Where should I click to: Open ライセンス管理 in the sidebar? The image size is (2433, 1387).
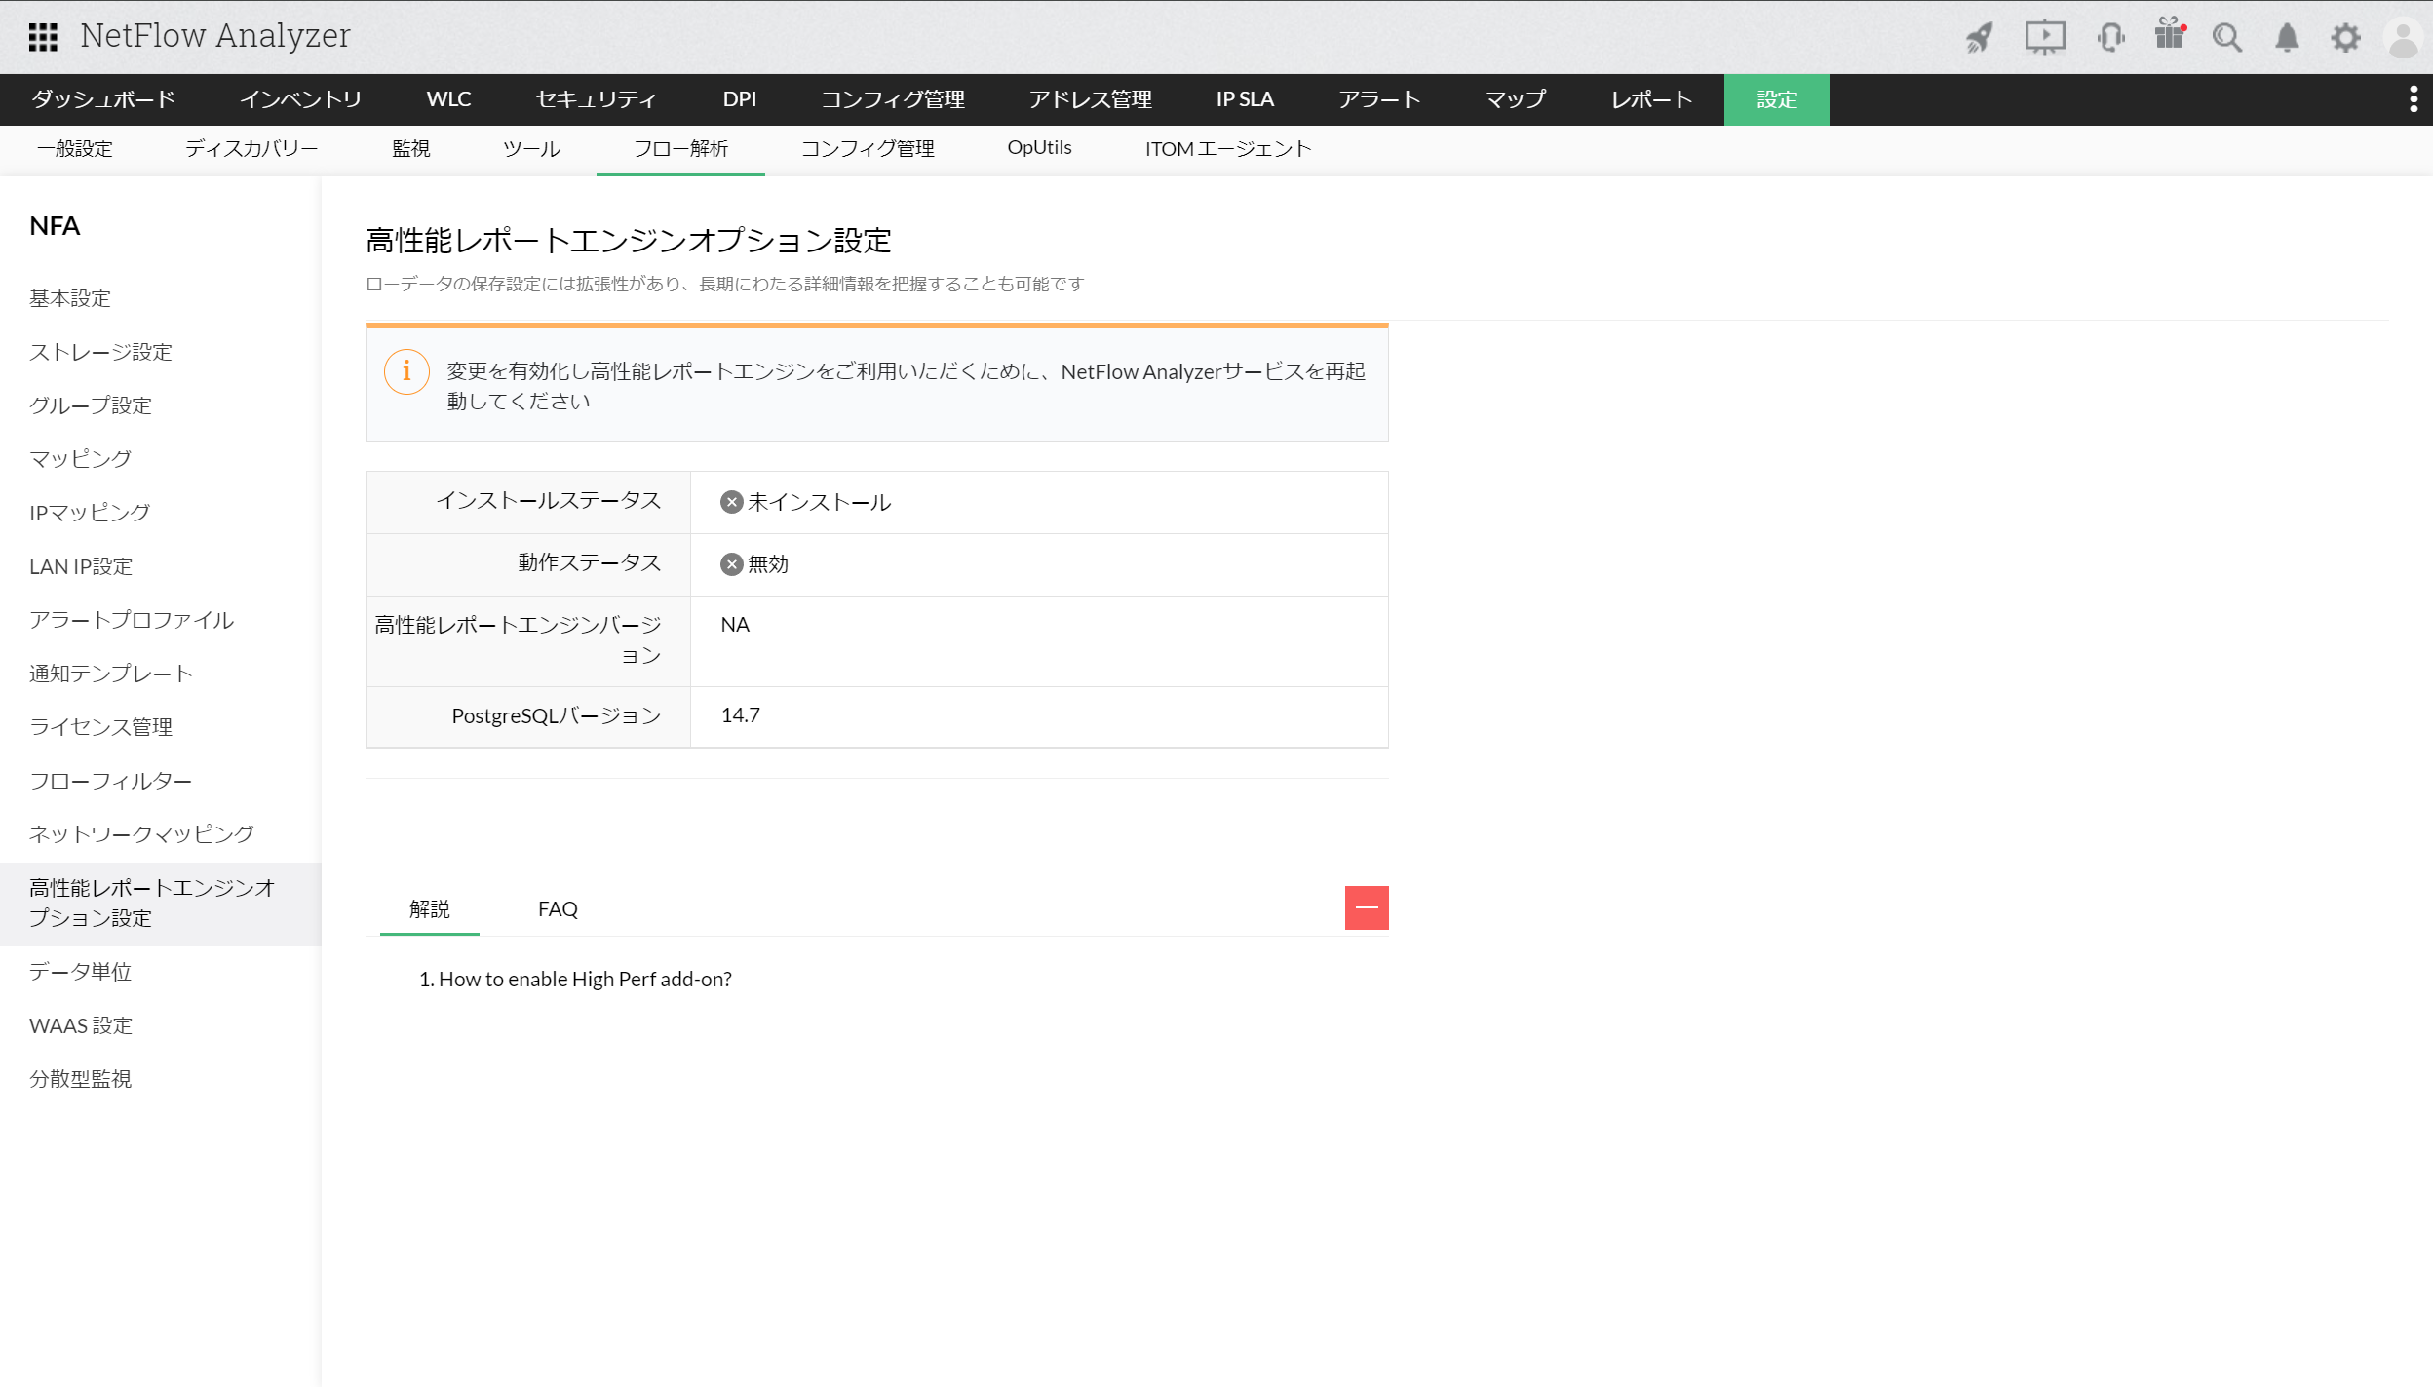click(100, 727)
